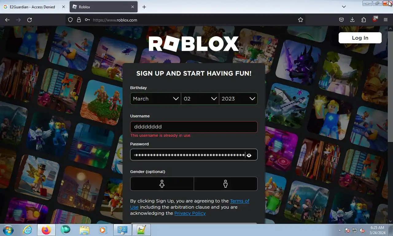The width and height of the screenshot is (393, 236).
Task: Focus the Password input field
Action: coord(194,155)
